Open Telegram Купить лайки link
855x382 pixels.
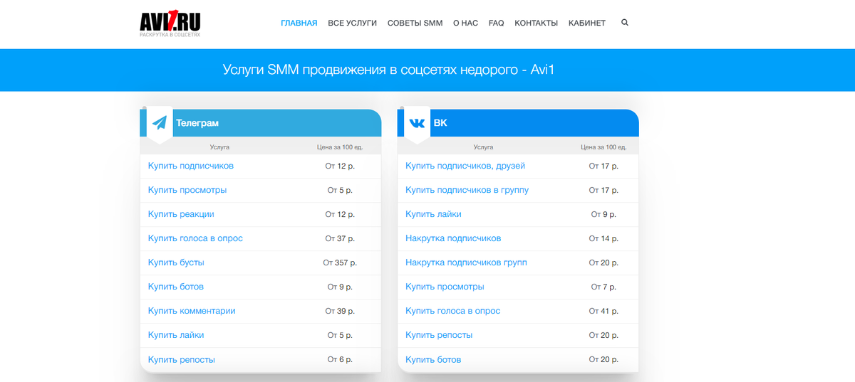point(176,335)
